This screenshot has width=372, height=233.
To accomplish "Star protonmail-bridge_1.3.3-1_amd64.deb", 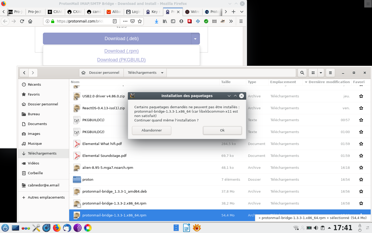I will point(361,191).
